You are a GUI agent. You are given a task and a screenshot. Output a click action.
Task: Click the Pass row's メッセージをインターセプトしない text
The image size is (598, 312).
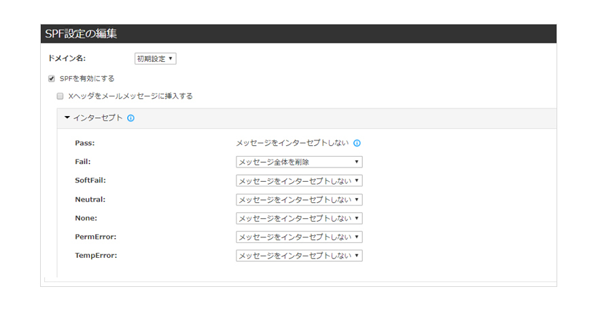292,143
